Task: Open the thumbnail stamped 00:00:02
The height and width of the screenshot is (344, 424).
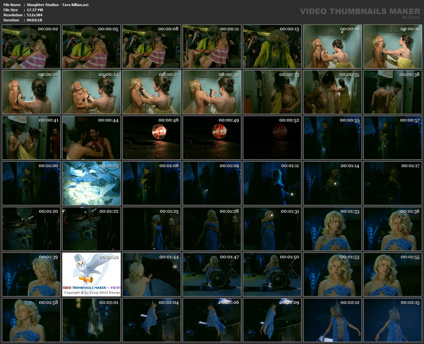Action: tap(31, 46)
